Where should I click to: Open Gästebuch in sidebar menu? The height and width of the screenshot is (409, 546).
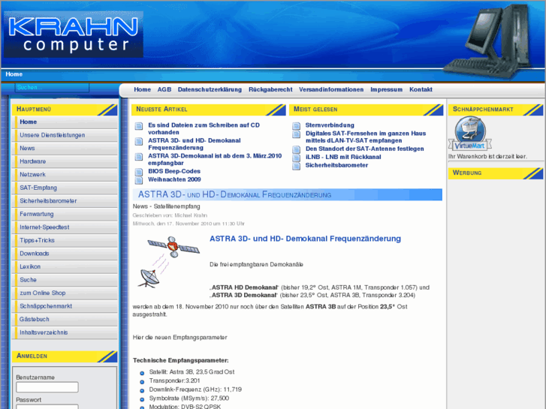click(x=65, y=320)
